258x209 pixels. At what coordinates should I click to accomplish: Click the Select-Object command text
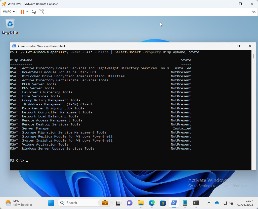(127, 52)
